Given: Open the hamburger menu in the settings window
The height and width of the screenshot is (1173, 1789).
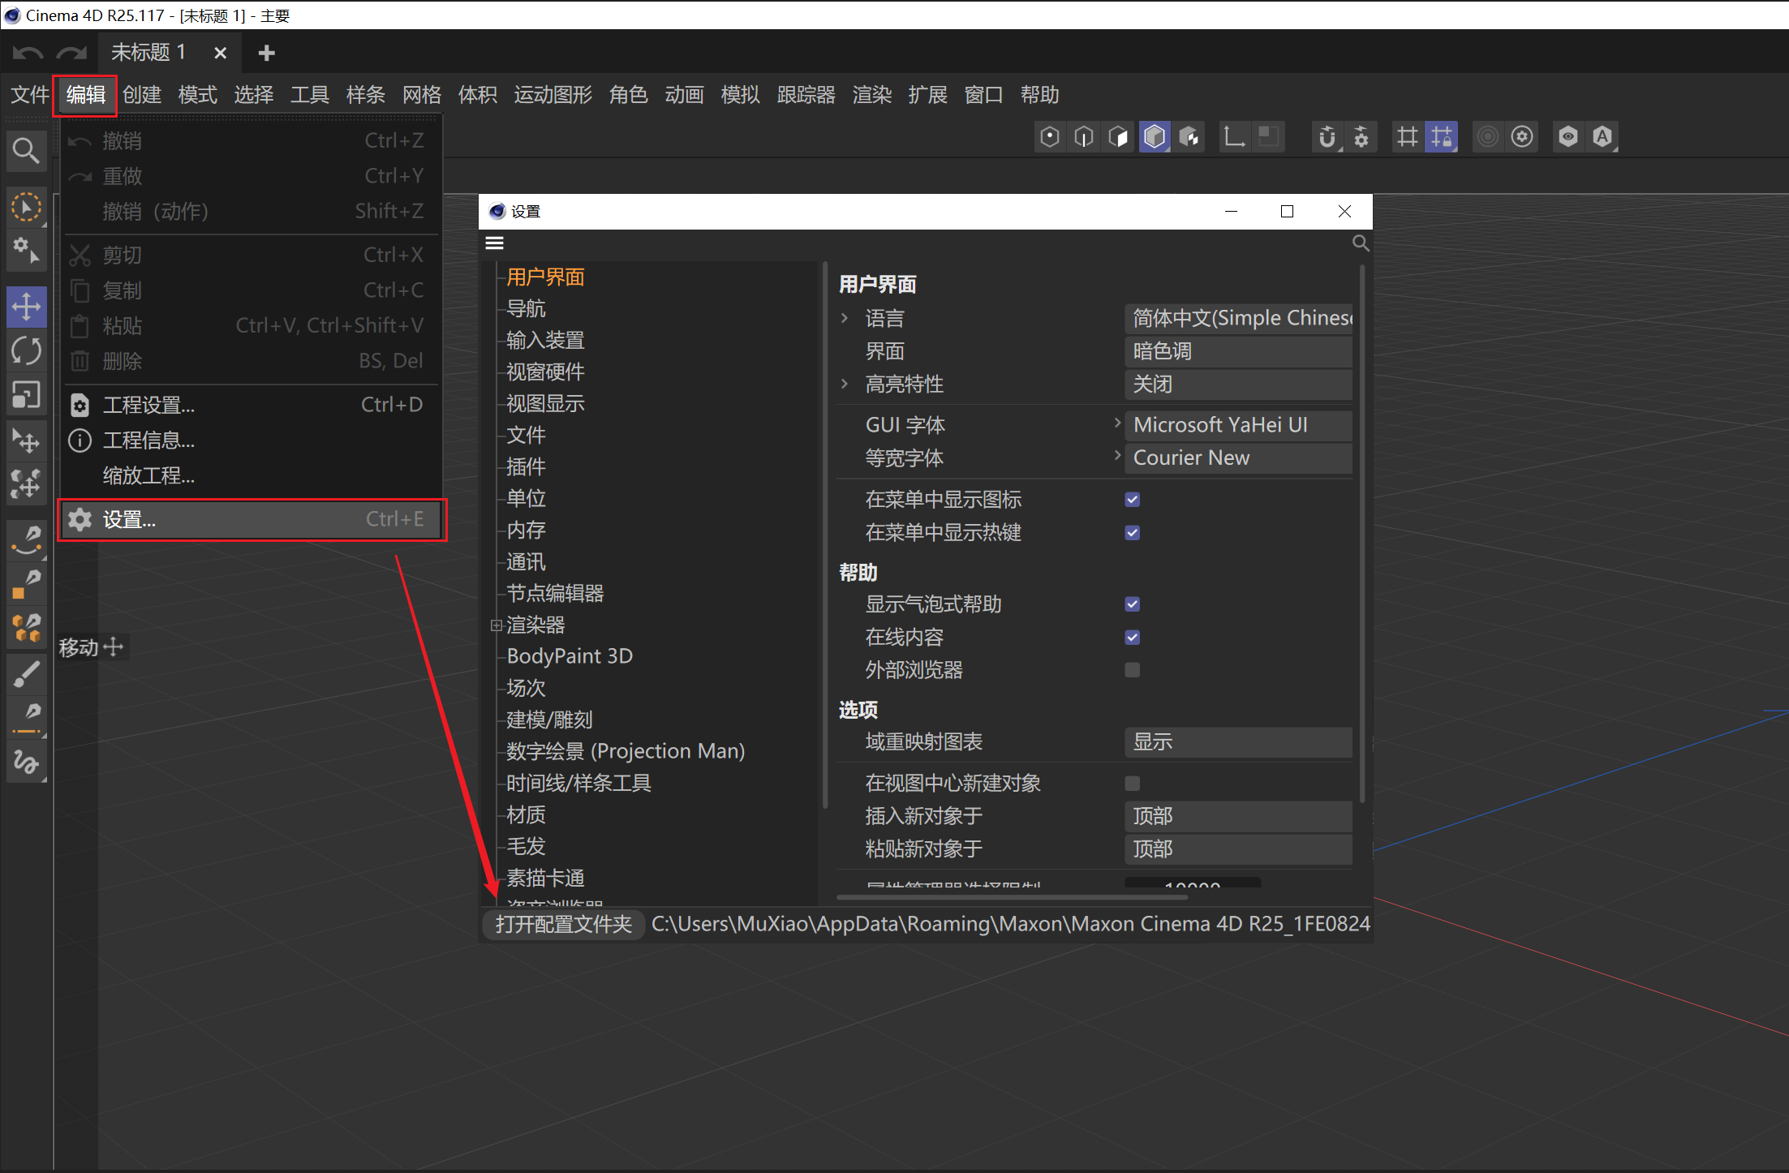Looking at the screenshot, I should [494, 243].
